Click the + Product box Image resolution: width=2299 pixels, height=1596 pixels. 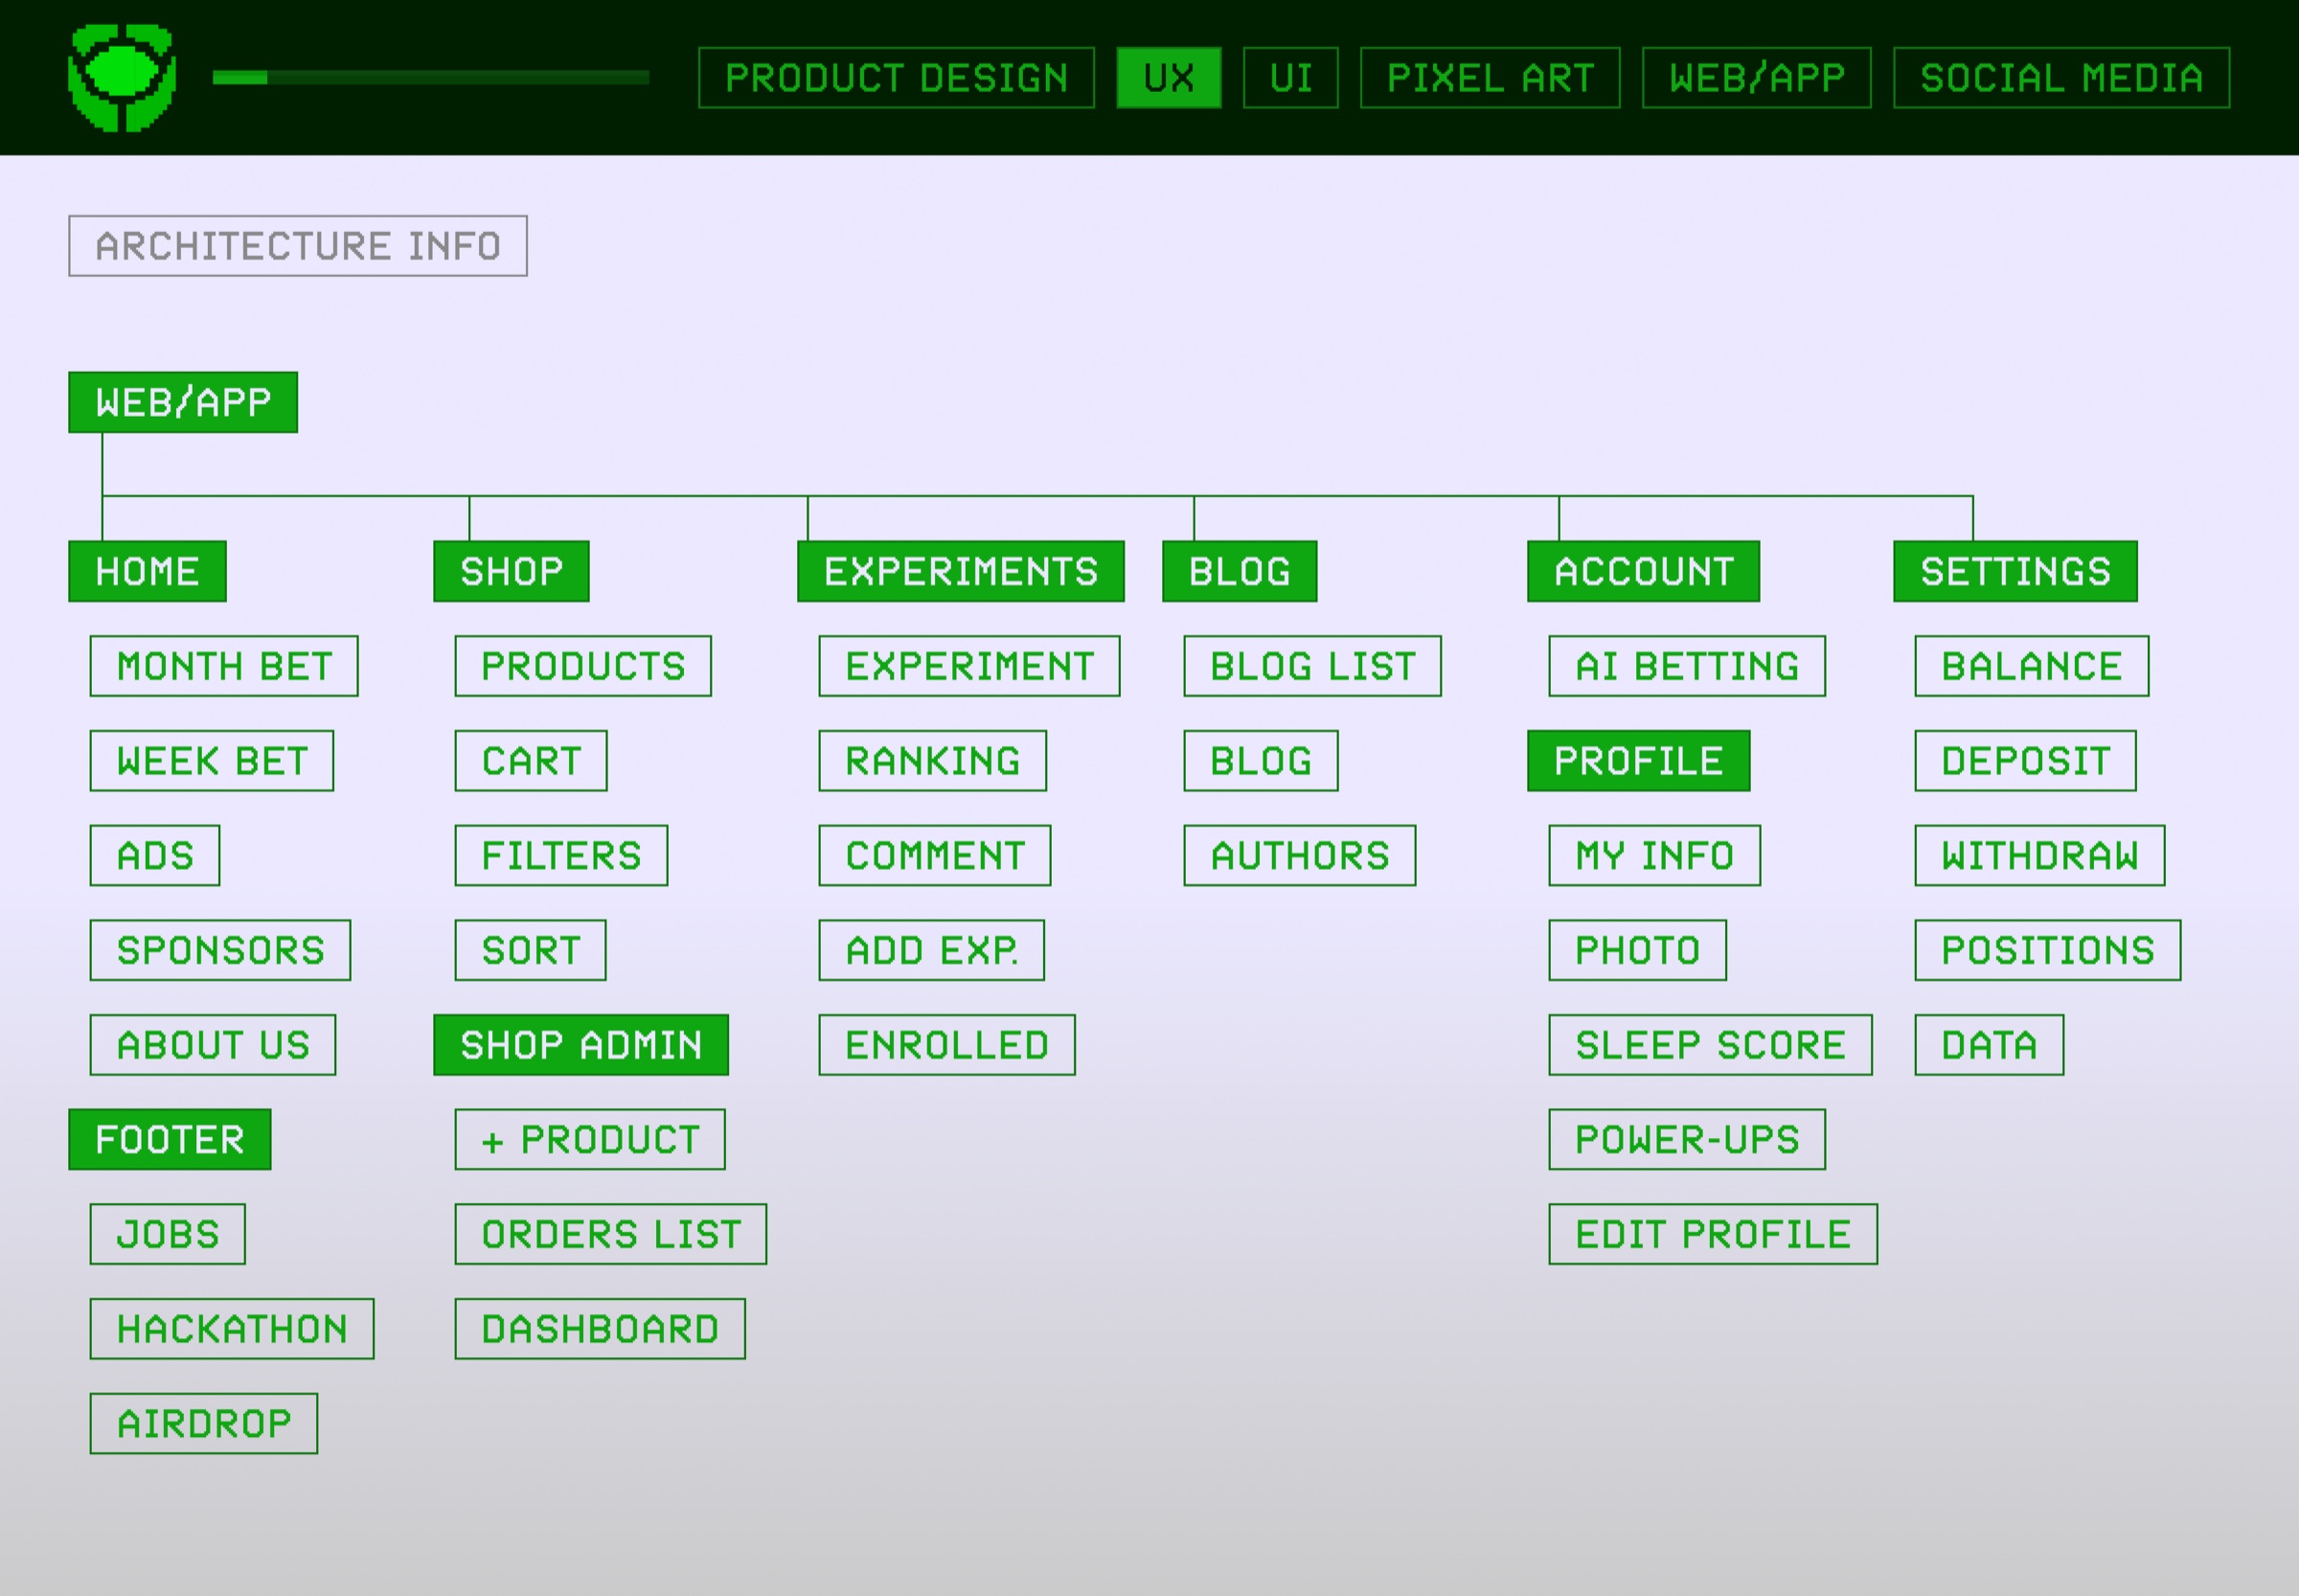point(590,1139)
